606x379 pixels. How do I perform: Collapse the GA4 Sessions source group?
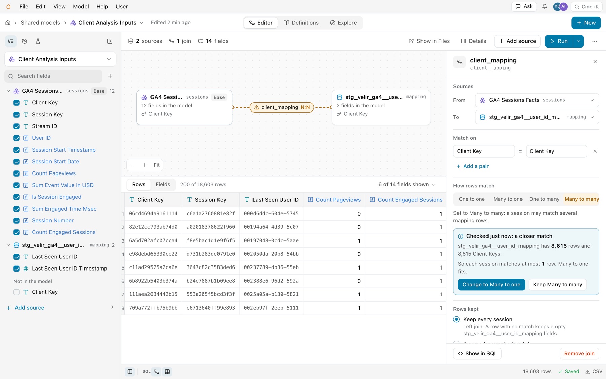click(x=8, y=91)
